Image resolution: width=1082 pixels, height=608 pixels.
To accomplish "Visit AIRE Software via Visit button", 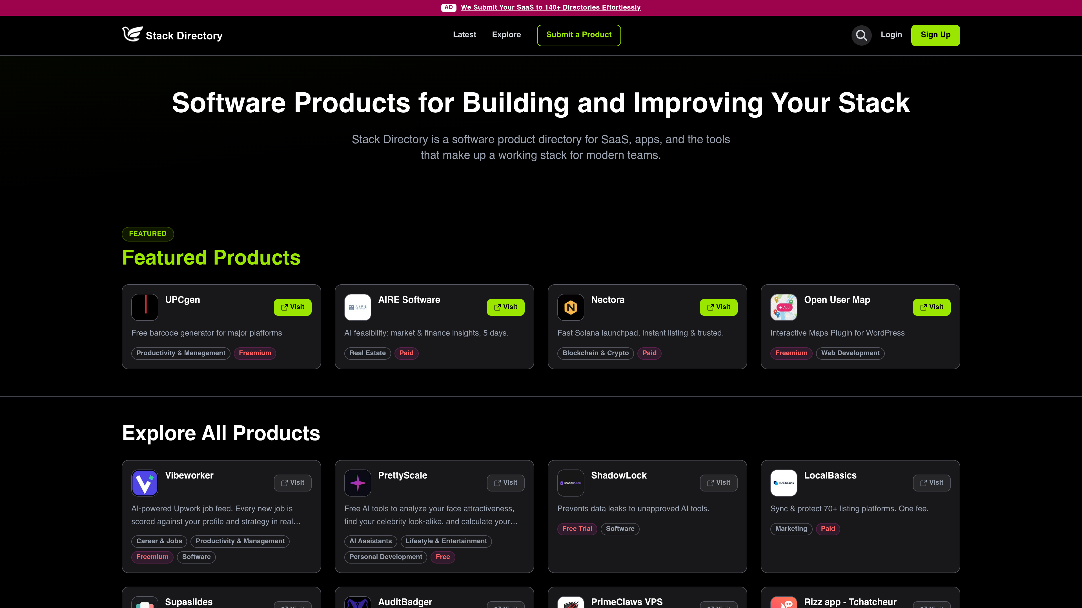I will (x=505, y=307).
